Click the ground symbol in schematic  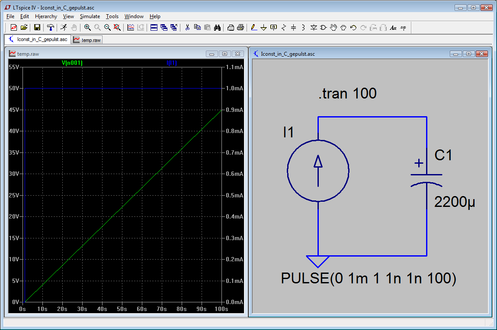[318, 262]
